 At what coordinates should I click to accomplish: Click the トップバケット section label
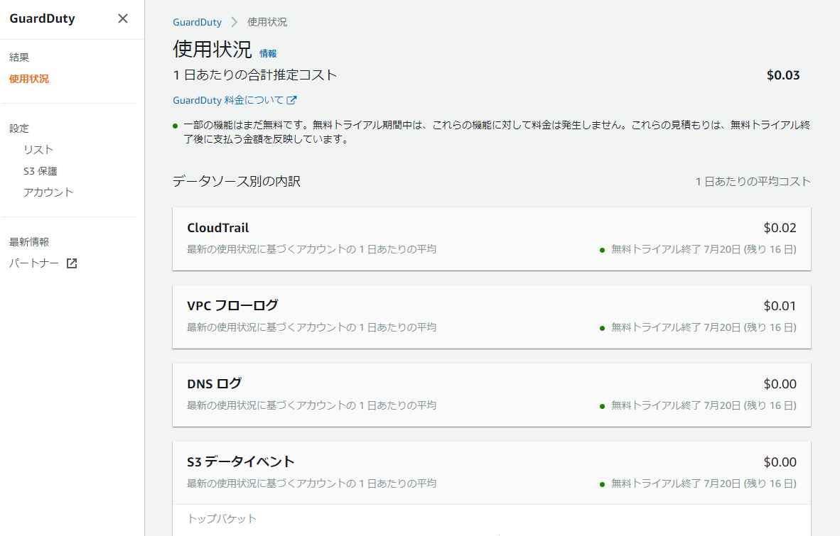[x=222, y=518]
